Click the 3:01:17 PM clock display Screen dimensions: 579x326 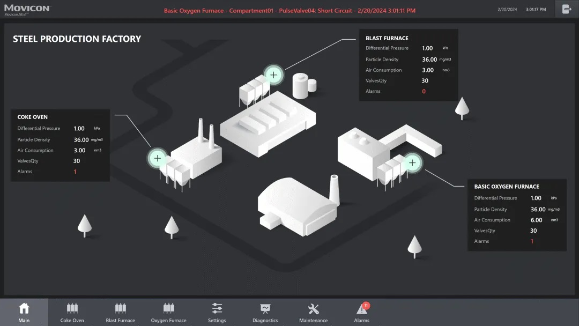click(536, 10)
